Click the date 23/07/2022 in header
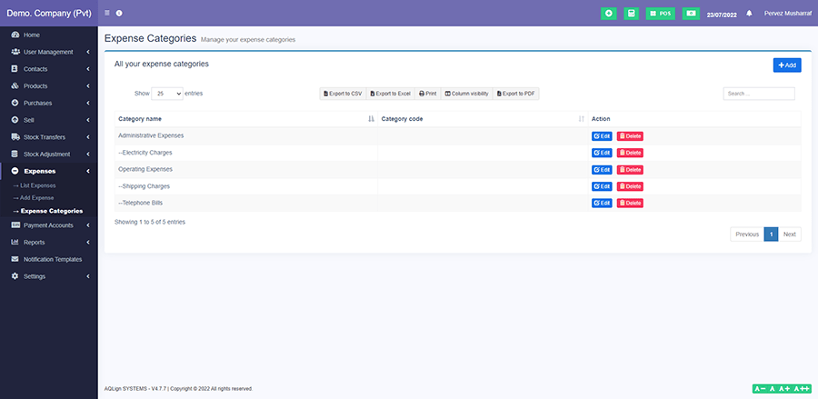The image size is (818, 399). click(722, 15)
